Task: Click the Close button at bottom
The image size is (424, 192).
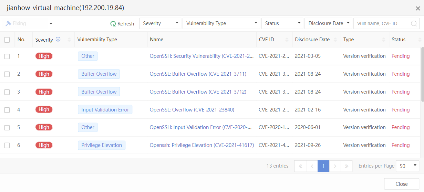Action: (x=401, y=184)
